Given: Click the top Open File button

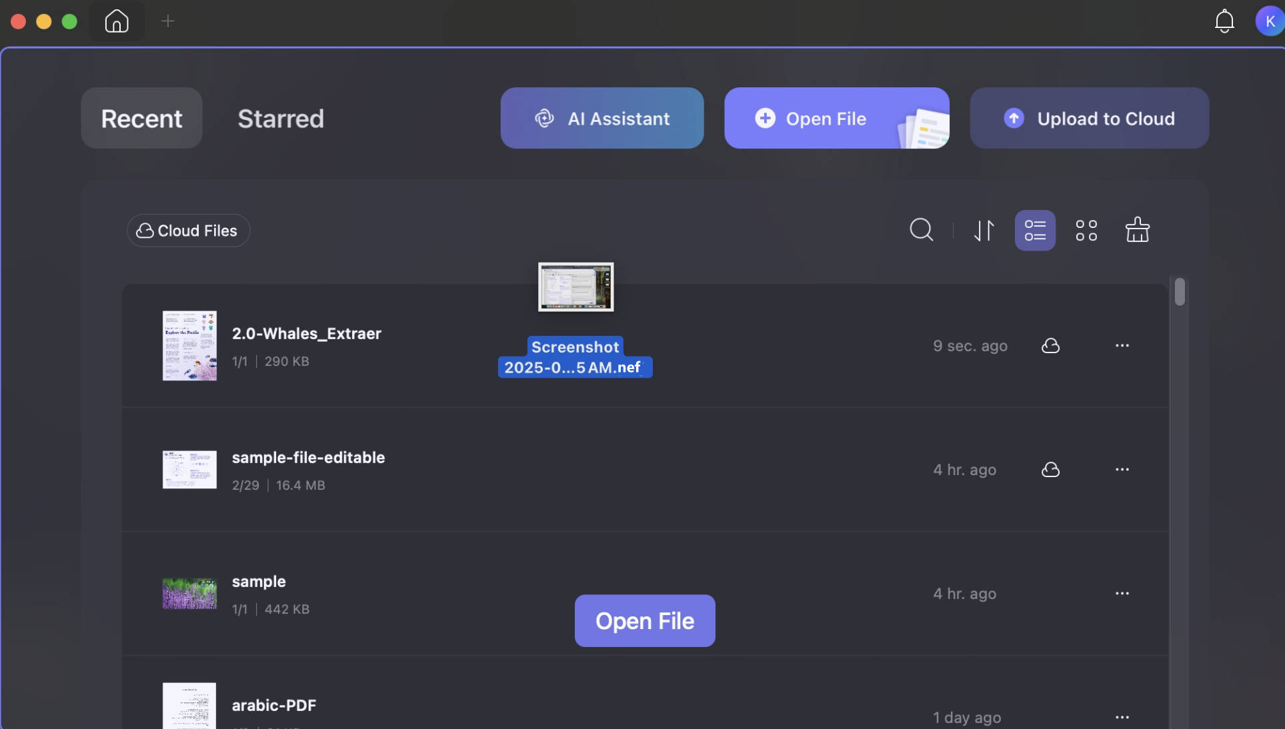Looking at the screenshot, I should coord(837,118).
